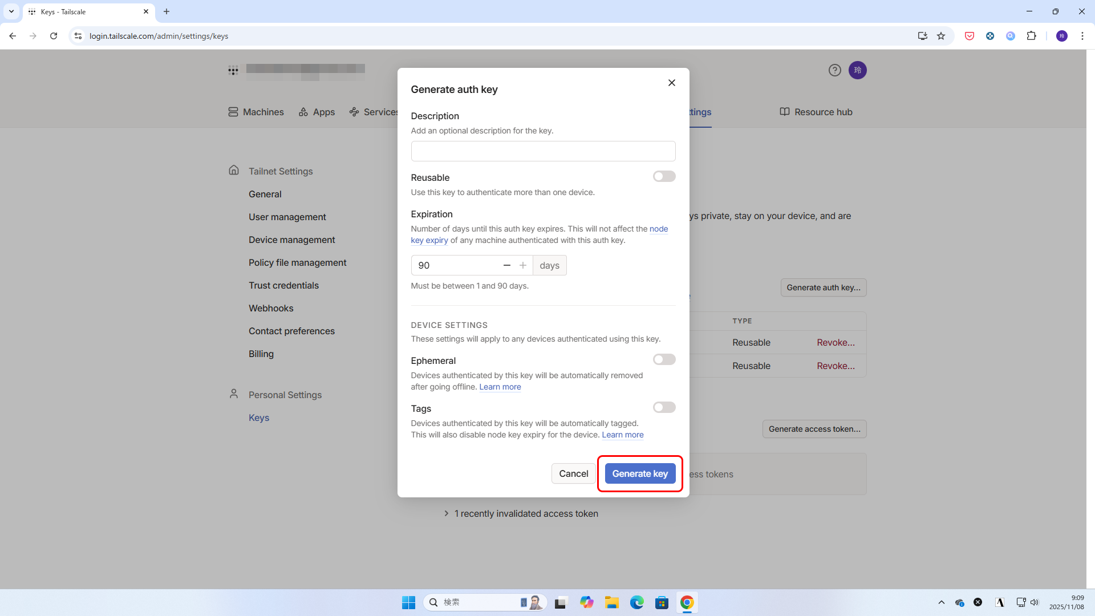Turn on the Ephemeral toggle

[x=664, y=359]
